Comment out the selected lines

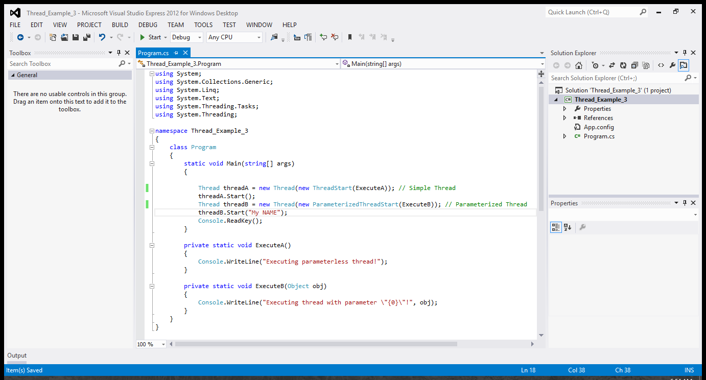tap(323, 37)
